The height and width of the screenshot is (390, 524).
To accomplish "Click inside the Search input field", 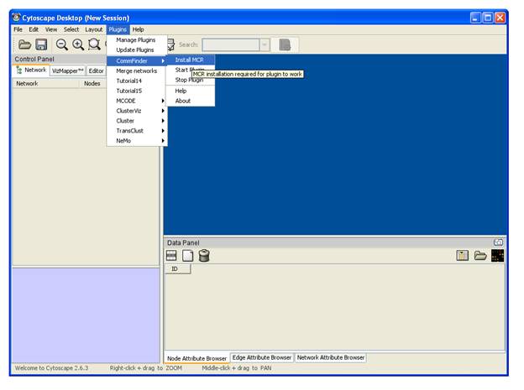I will click(231, 44).
